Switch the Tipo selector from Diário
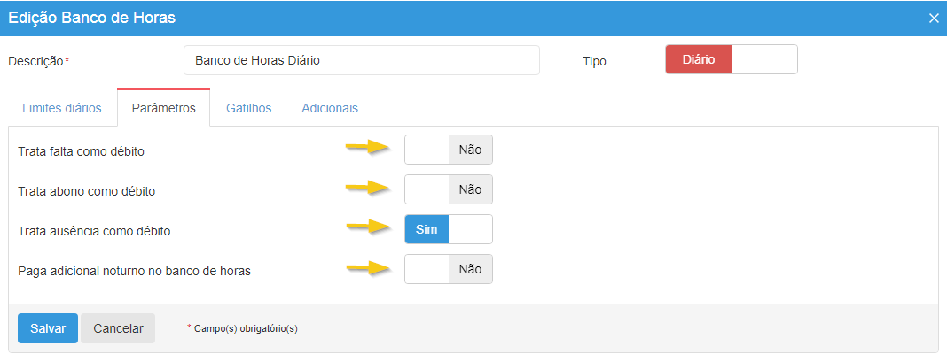This screenshot has height=354, width=947. 732,59
